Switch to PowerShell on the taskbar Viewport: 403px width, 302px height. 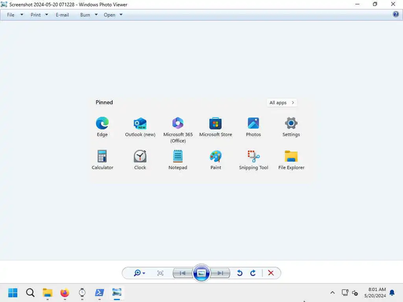(100, 293)
